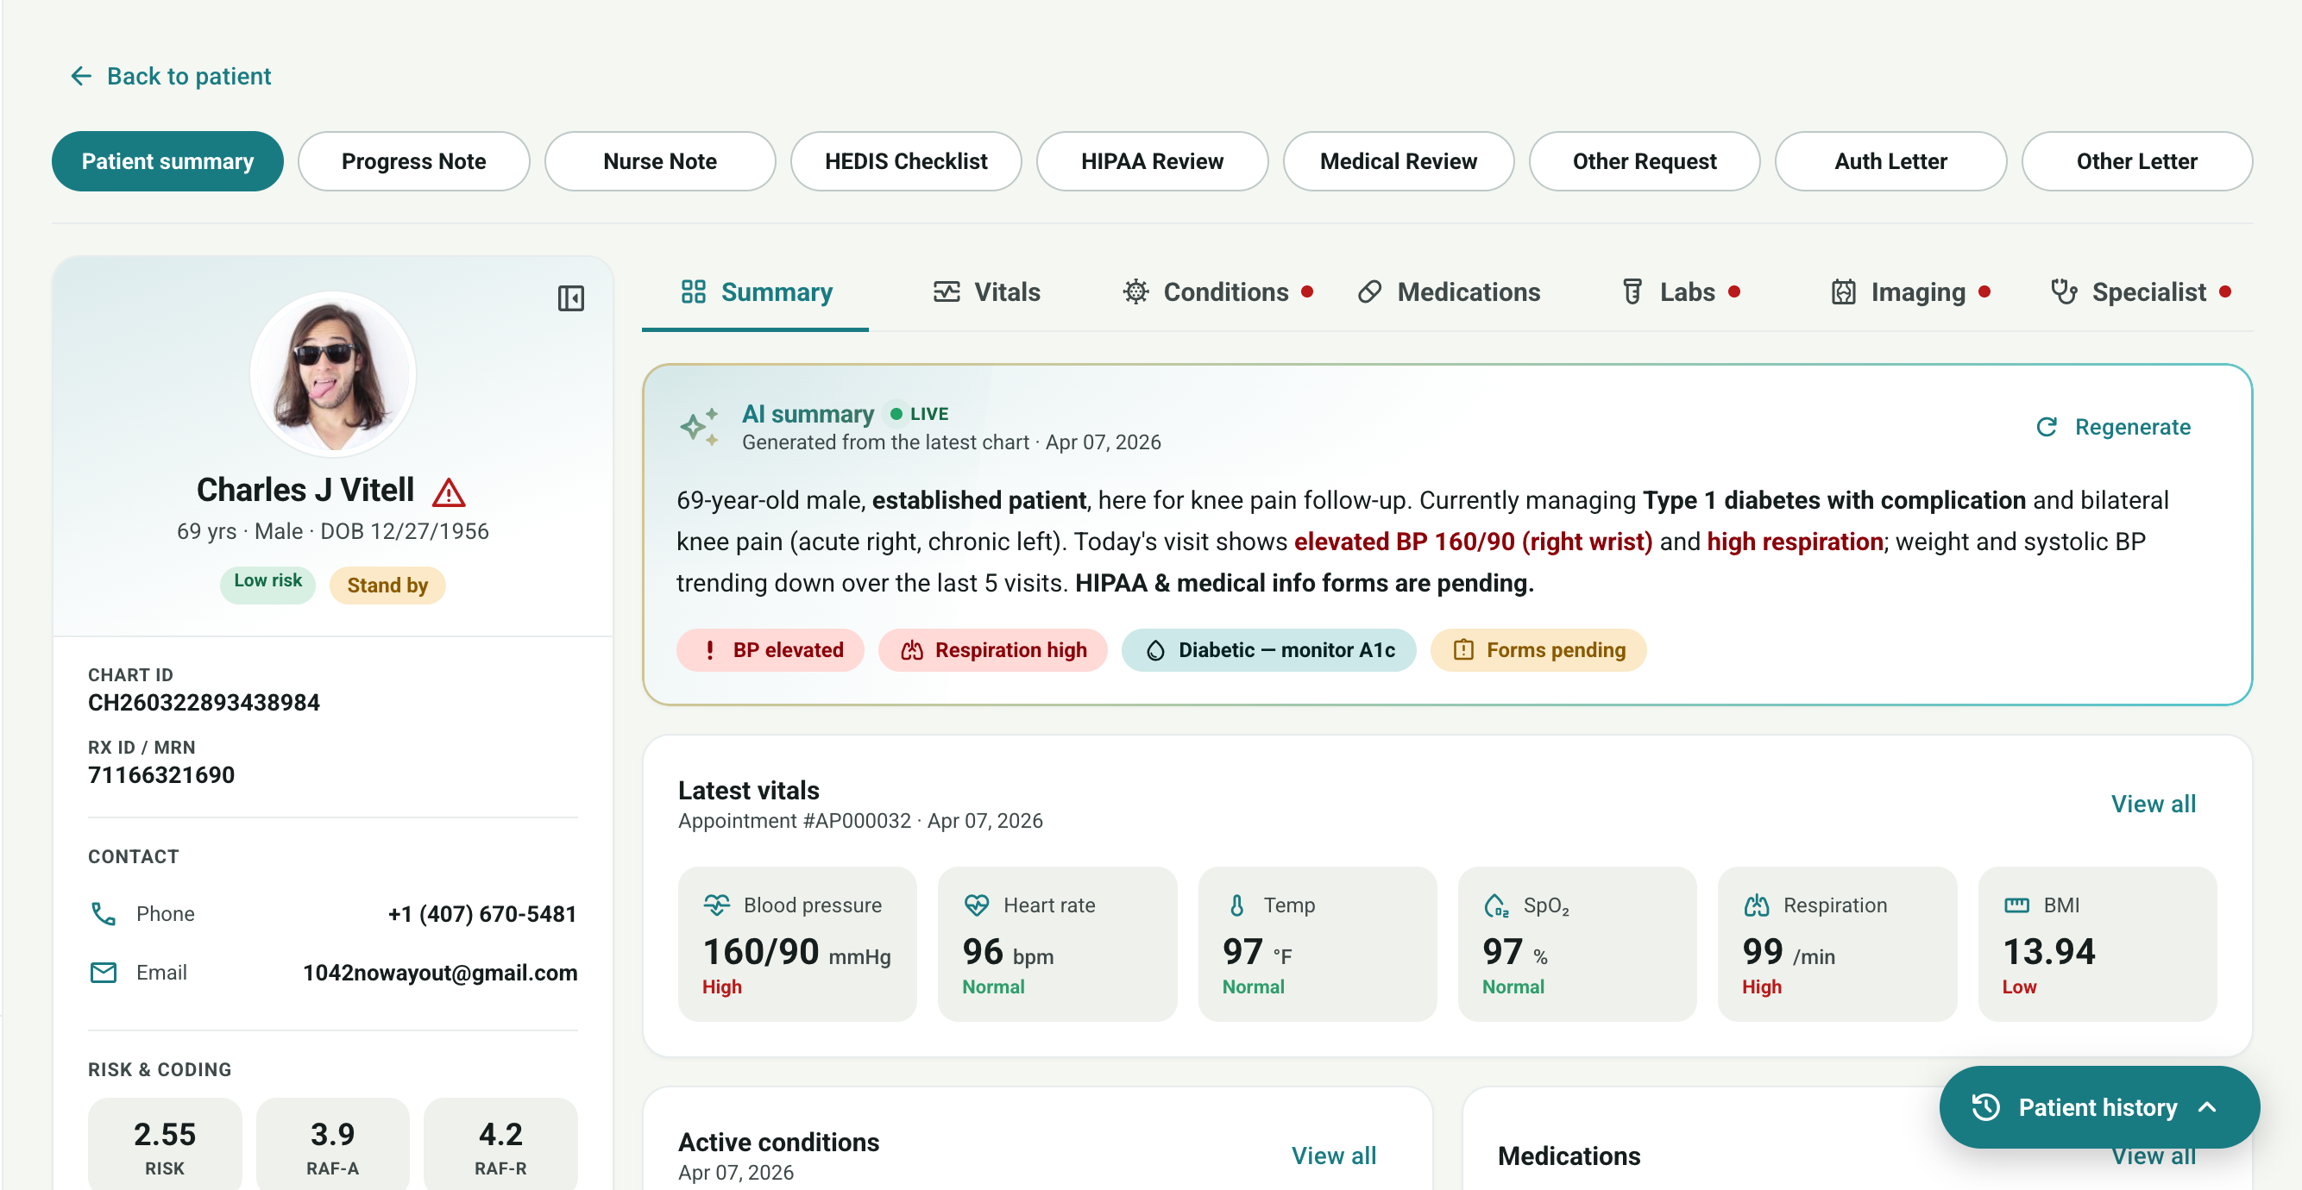
Task: Open the Patient history button
Action: click(x=2099, y=1107)
